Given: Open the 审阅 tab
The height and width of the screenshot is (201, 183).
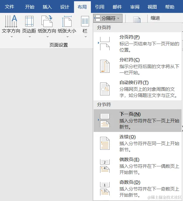Looking at the screenshot, I should (135, 7).
